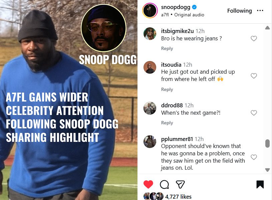
Task: Click the comments scrollbar down arrow
Action: click(267, 170)
